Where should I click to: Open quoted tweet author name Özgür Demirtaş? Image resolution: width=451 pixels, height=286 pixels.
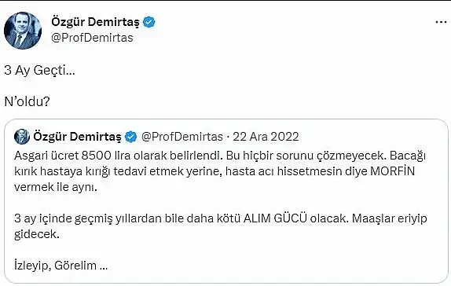coord(77,137)
